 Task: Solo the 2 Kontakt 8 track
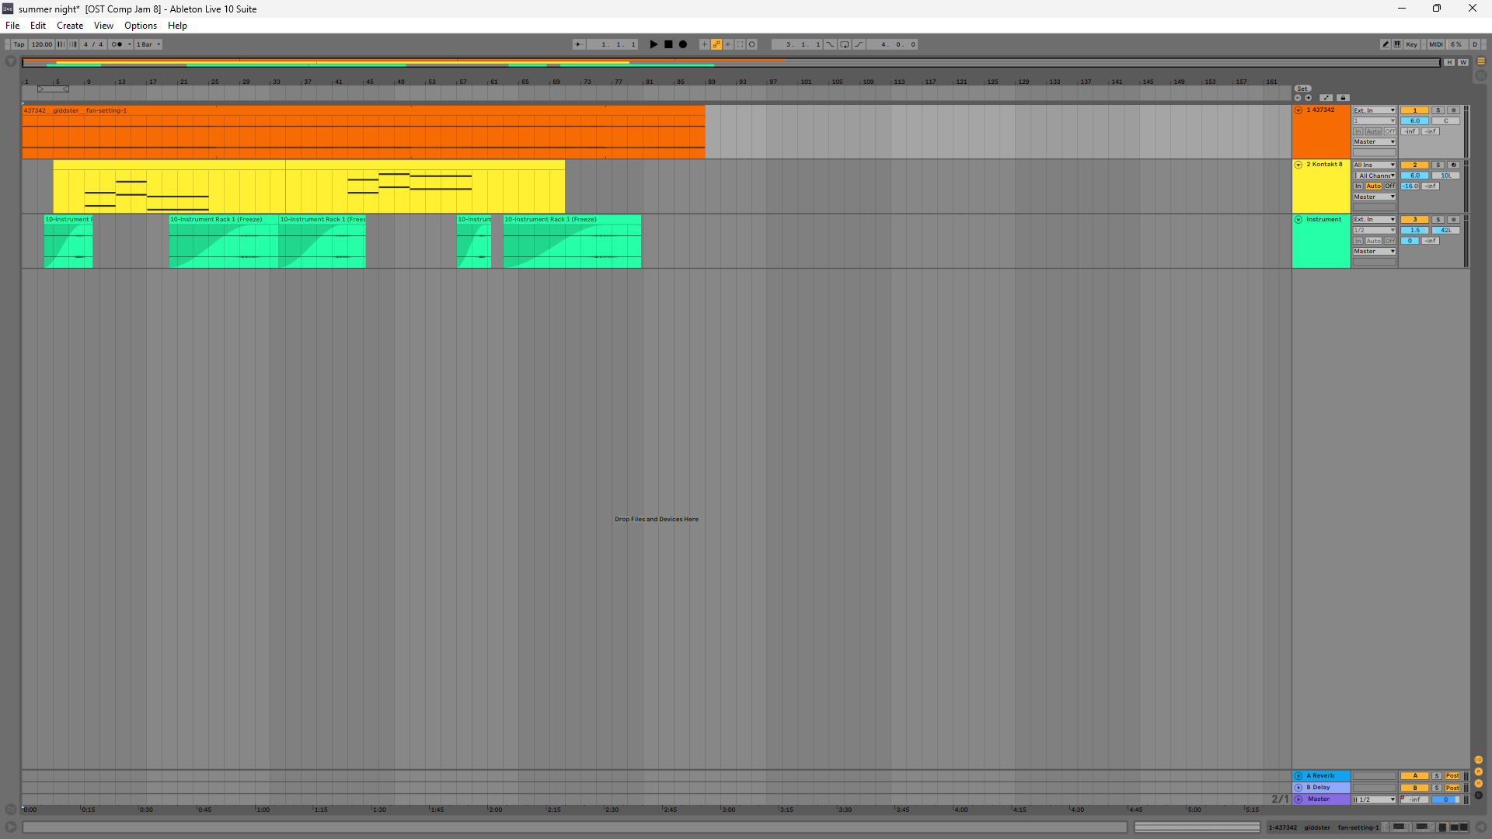pyautogui.click(x=1438, y=165)
